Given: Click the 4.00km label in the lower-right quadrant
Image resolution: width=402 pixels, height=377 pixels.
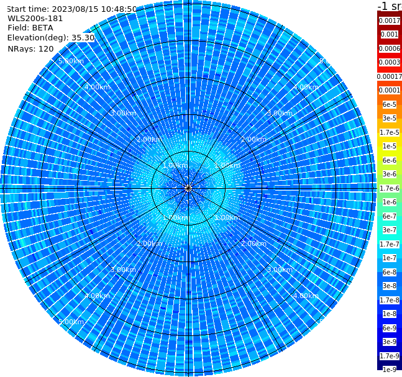Looking at the screenshot, I should (306, 296).
